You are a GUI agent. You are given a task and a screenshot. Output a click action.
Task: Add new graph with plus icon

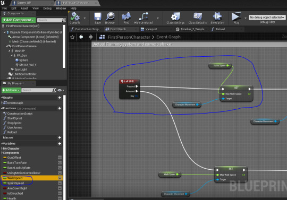[60, 98]
